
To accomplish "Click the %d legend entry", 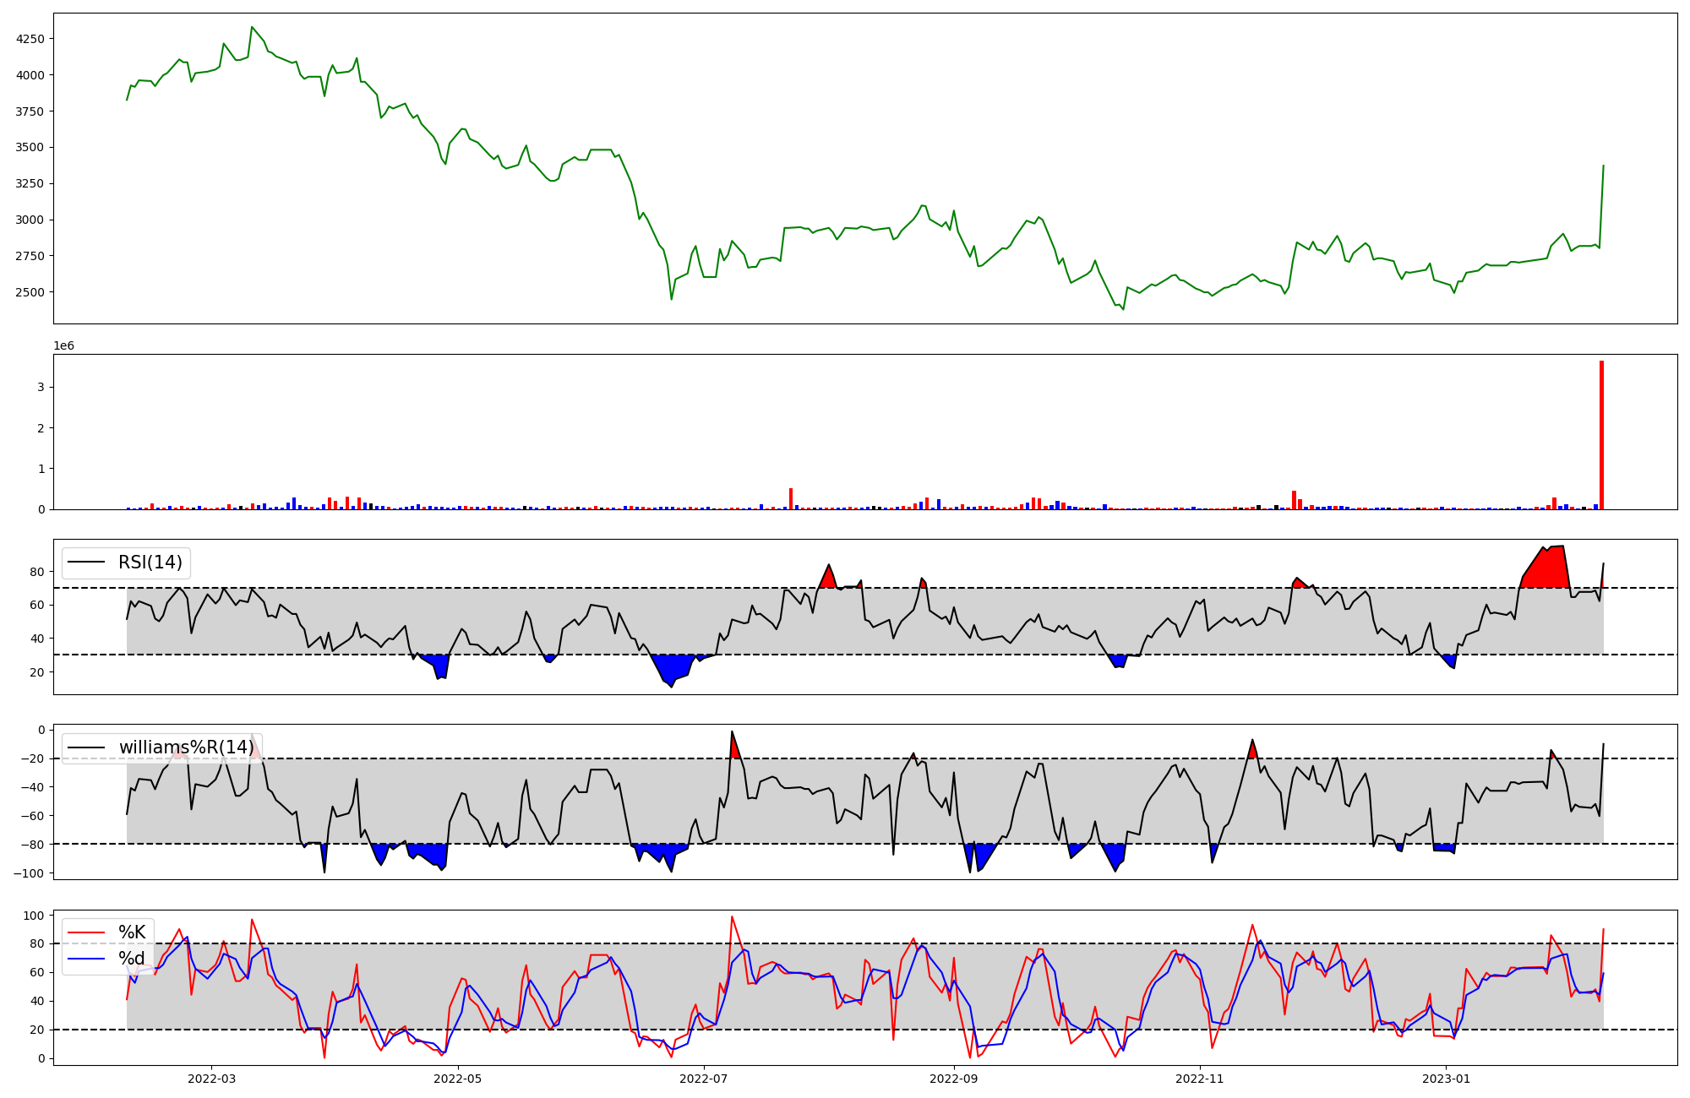I will [x=132, y=958].
